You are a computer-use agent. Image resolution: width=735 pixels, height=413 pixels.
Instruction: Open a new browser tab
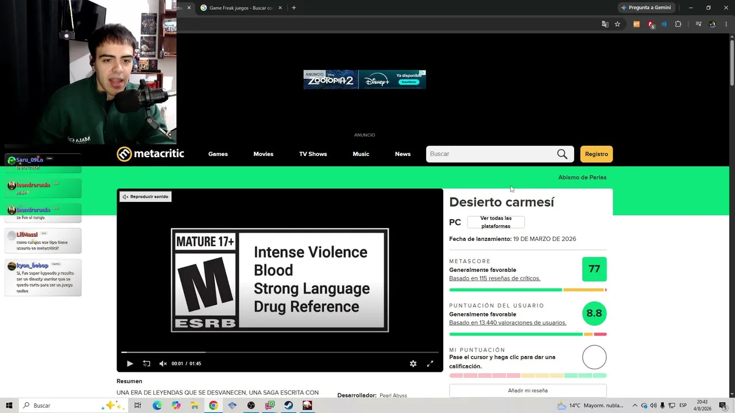pos(294,7)
